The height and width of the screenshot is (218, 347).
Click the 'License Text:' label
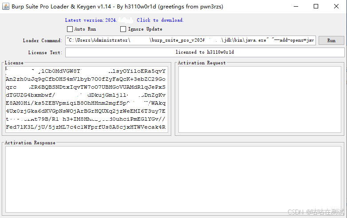(45, 52)
